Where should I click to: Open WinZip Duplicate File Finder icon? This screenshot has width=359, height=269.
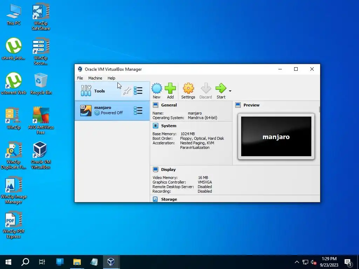[14, 156]
